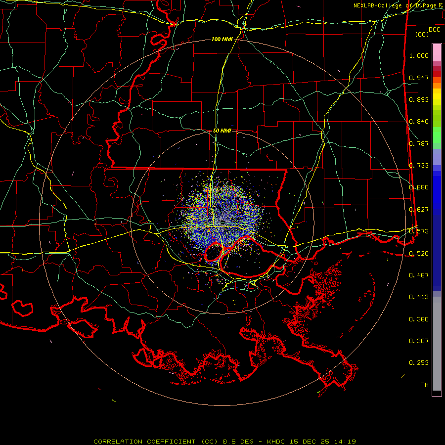Click the 0.787 legend value

[x=419, y=143]
